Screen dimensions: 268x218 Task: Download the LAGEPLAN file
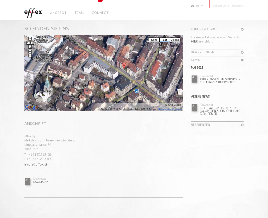coord(41,182)
